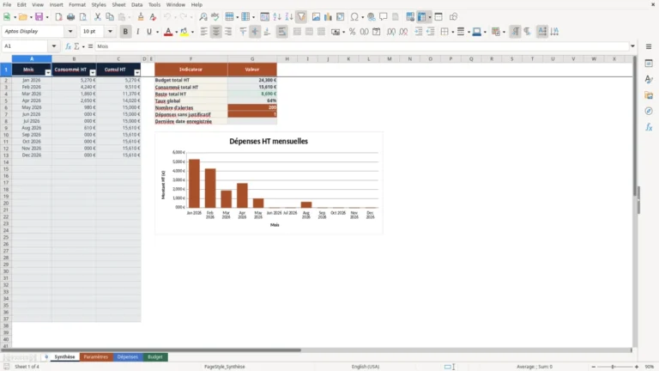659x371 pixels.
Task: Open the font size dropdown
Action: tap(110, 31)
